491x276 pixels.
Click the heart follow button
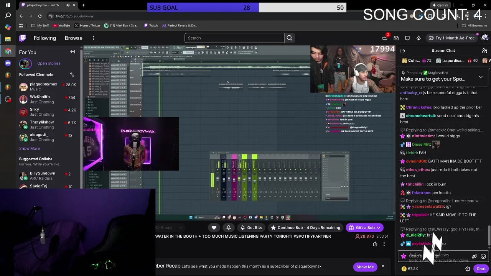point(214,228)
